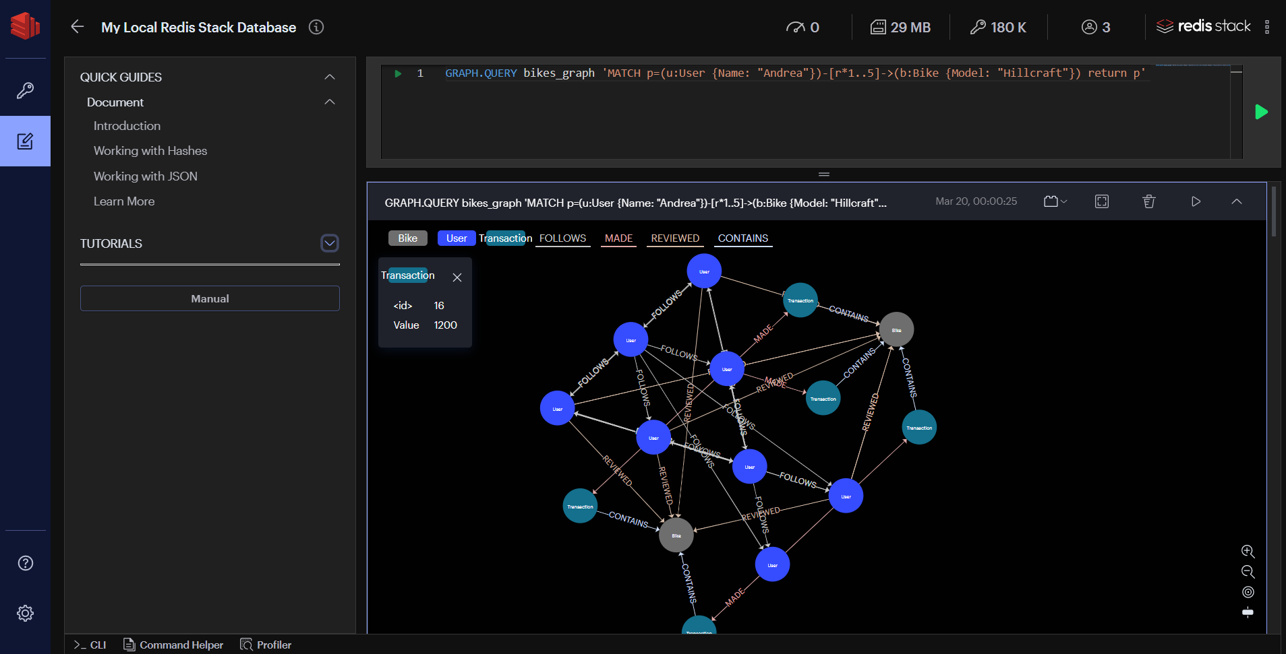Open settings gear in sidebar
Viewport: 1286px width, 654px height.
pos(25,613)
